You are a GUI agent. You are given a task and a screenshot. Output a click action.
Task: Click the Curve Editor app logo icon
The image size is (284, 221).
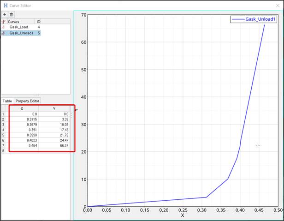coord(5,5)
